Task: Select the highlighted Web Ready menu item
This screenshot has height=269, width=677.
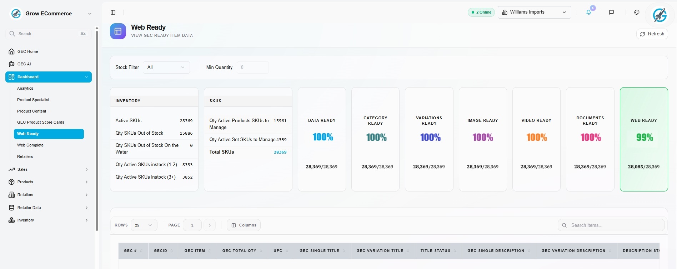Action: click(x=49, y=134)
